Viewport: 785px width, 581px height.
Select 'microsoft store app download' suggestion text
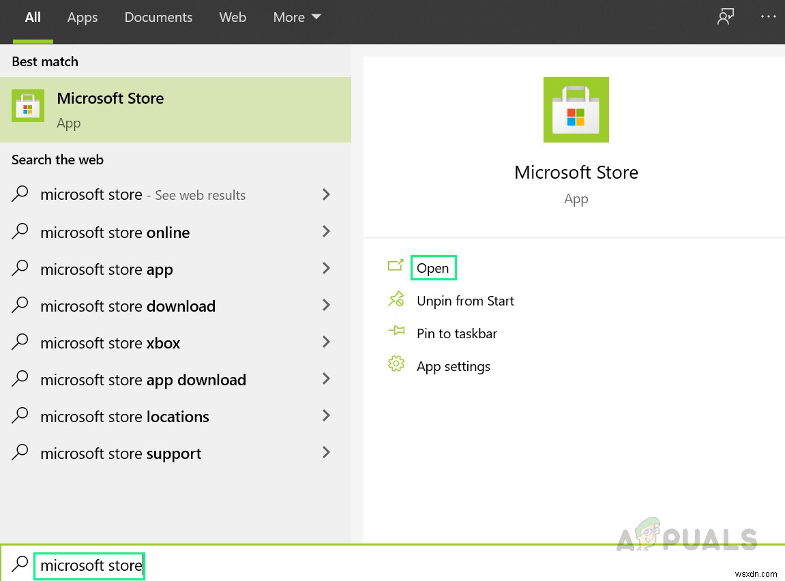point(143,381)
